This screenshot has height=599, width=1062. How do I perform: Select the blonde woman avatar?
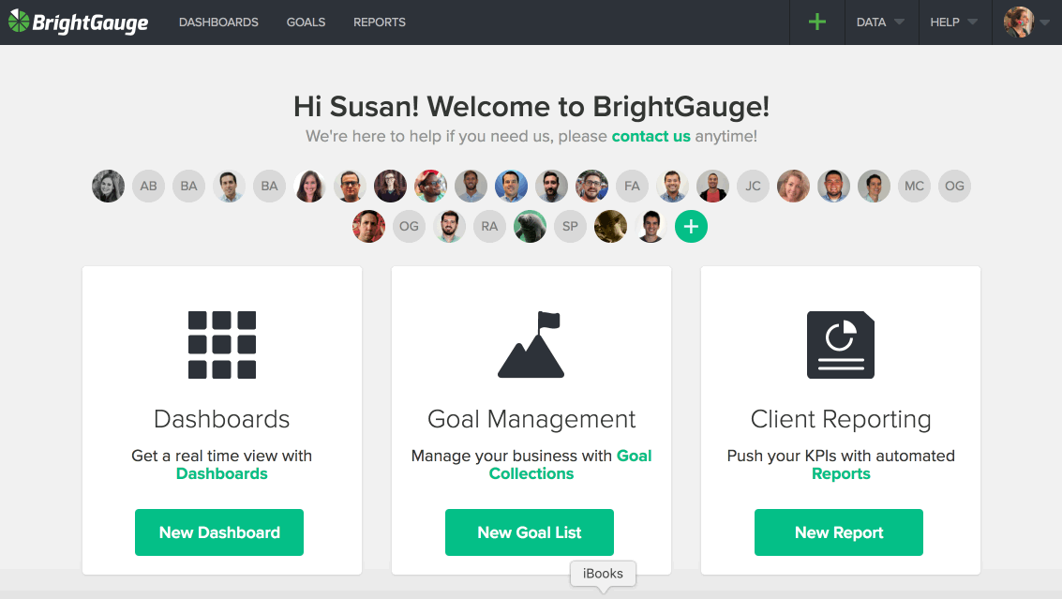(x=793, y=186)
